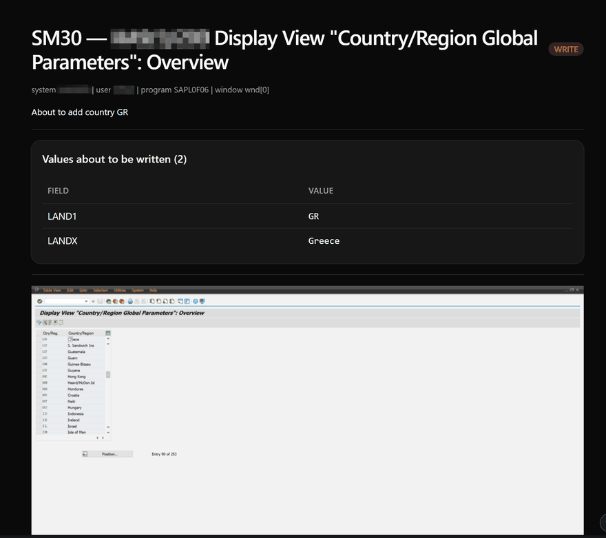Click the 'Greece' value in LANDX row

tap(324, 241)
